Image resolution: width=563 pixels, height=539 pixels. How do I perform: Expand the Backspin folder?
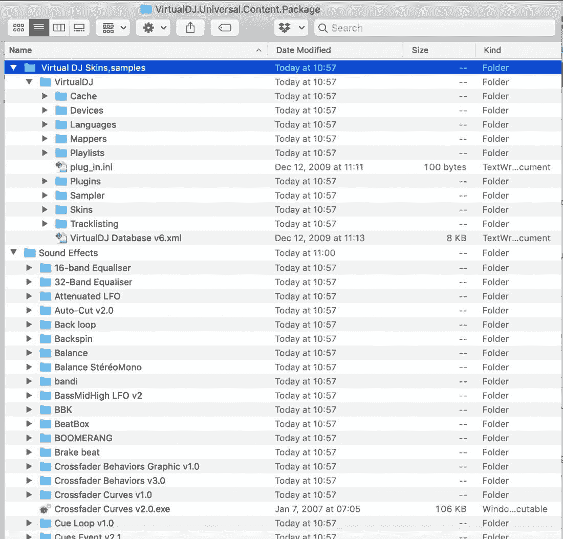(29, 339)
